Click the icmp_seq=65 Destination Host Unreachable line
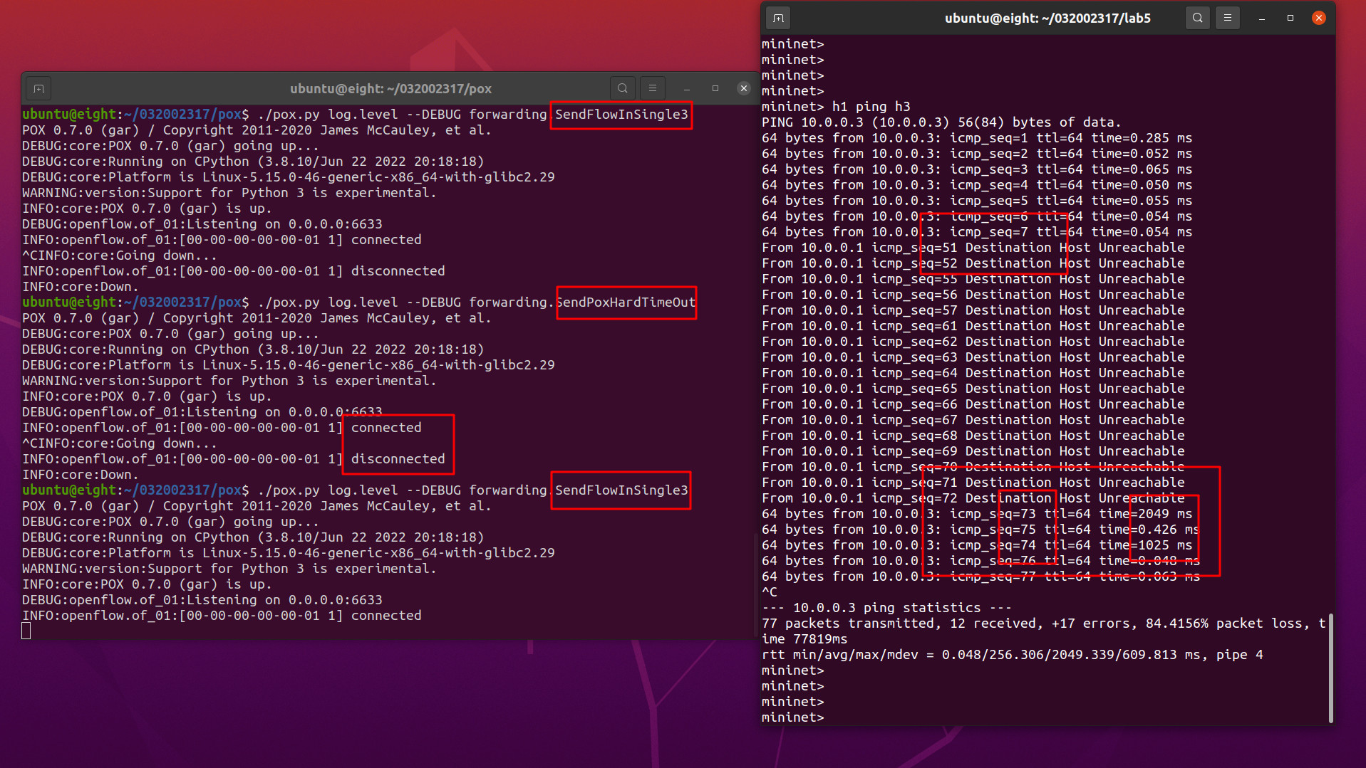 coord(973,389)
